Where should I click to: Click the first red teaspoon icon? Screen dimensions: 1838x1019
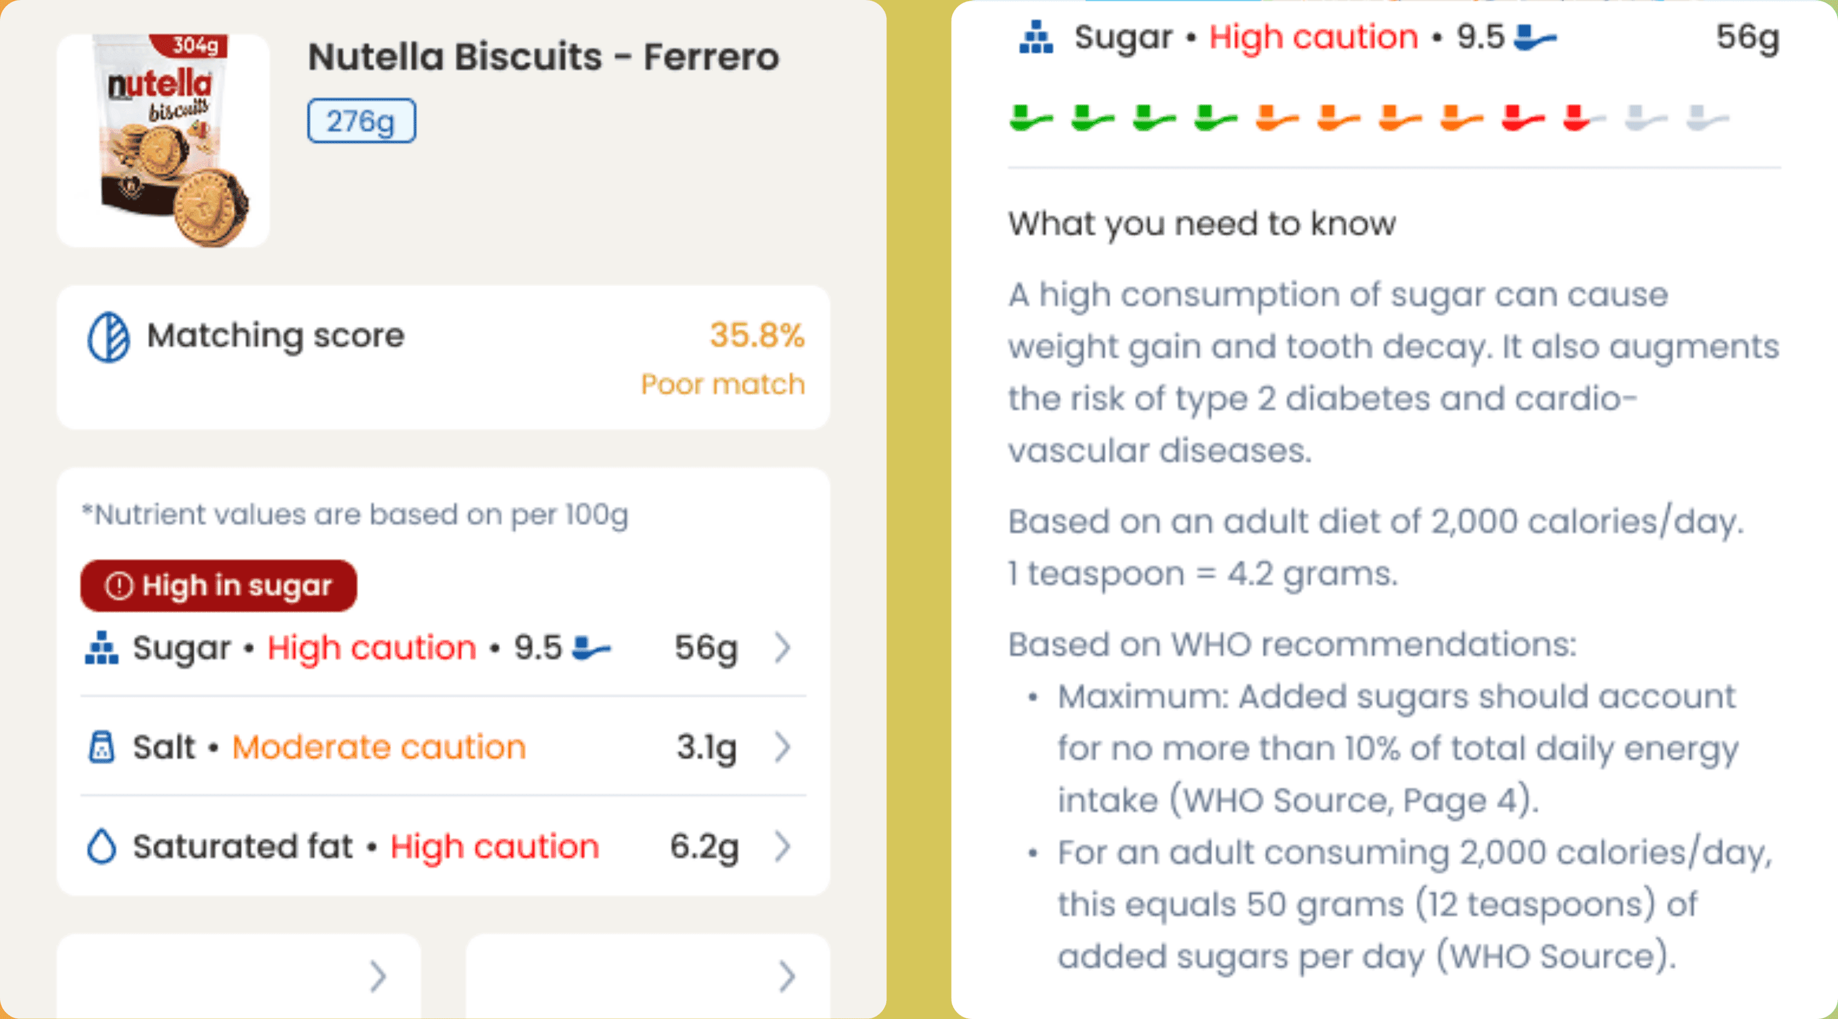pyautogui.click(x=1522, y=119)
